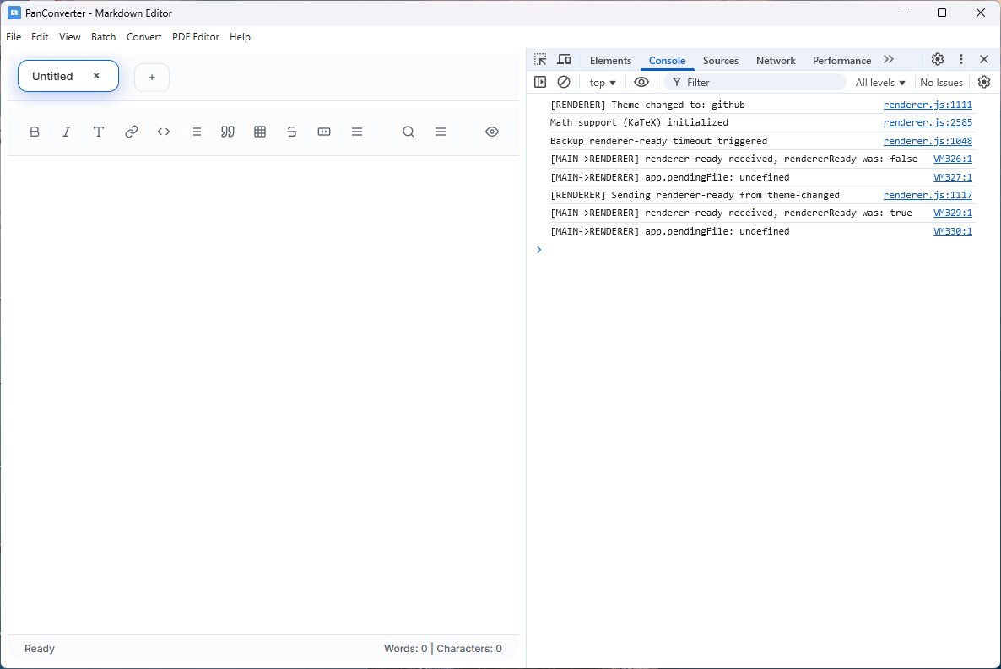
Task: Open console settings gear beside No Issues
Action: pos(984,82)
